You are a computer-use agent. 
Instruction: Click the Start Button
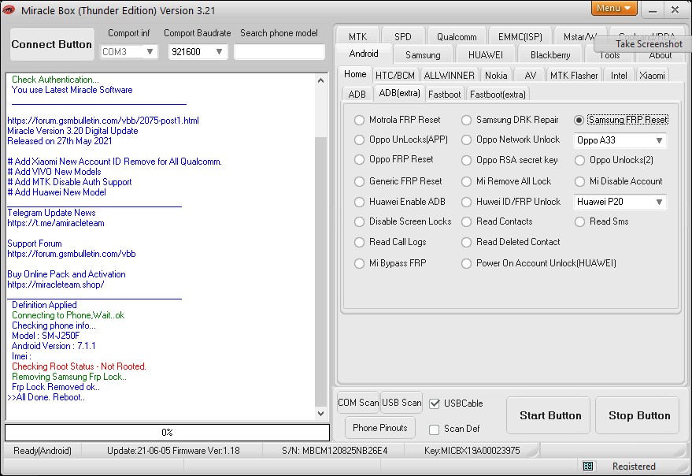[548, 415]
